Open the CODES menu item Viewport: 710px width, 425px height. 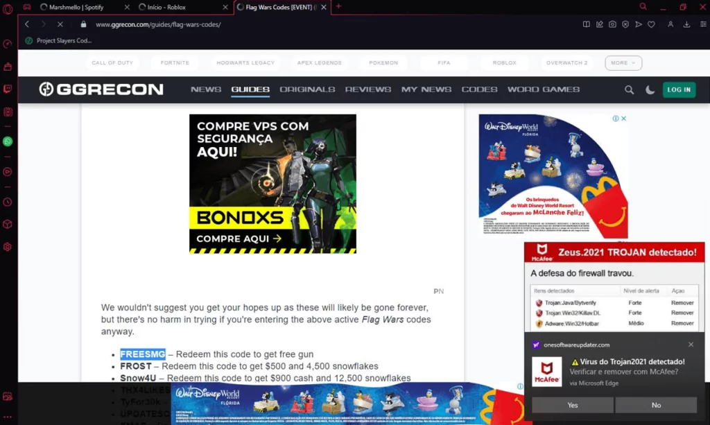(x=480, y=89)
